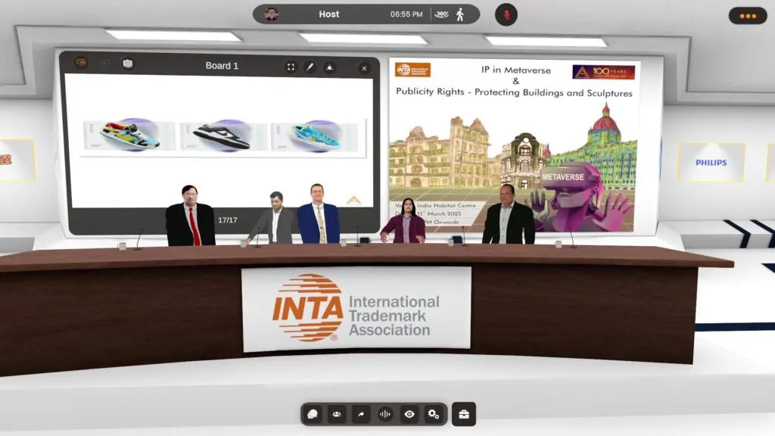Select the black and white sneaker image
775x436 pixels.
(223, 136)
